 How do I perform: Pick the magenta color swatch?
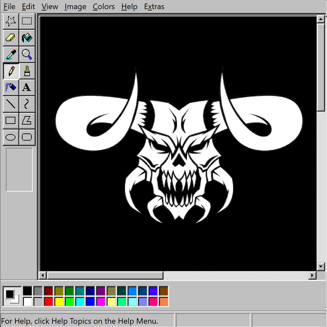click(101, 301)
